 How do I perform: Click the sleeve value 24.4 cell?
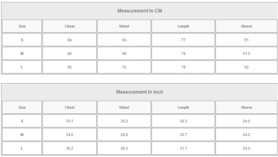tap(246, 148)
